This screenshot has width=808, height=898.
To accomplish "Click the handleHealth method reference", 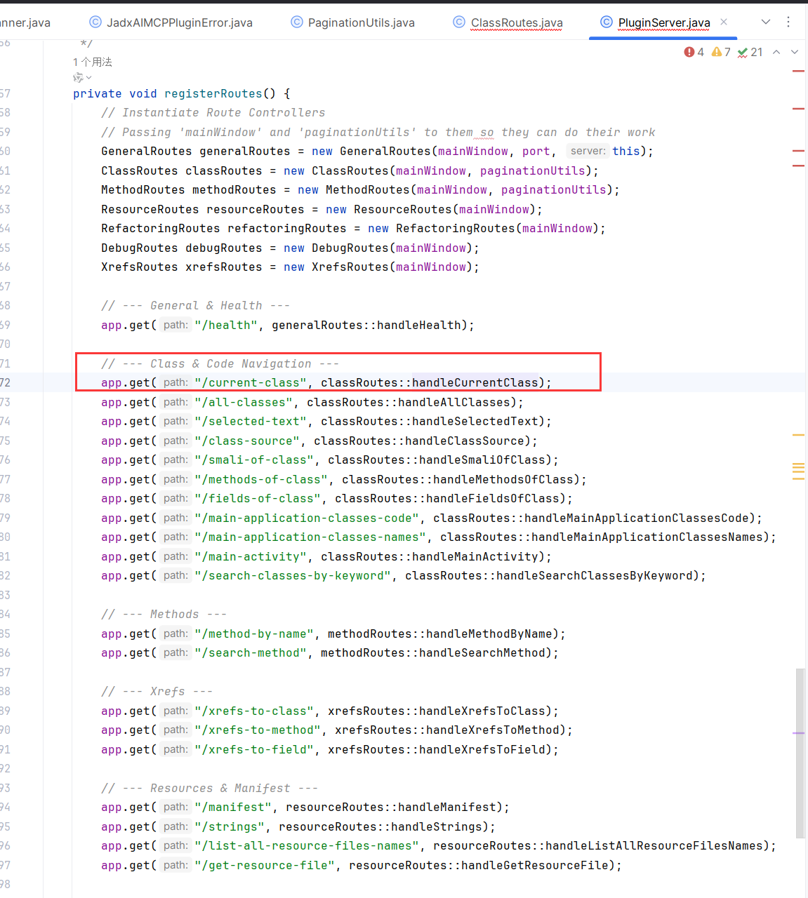I will click(x=418, y=325).
